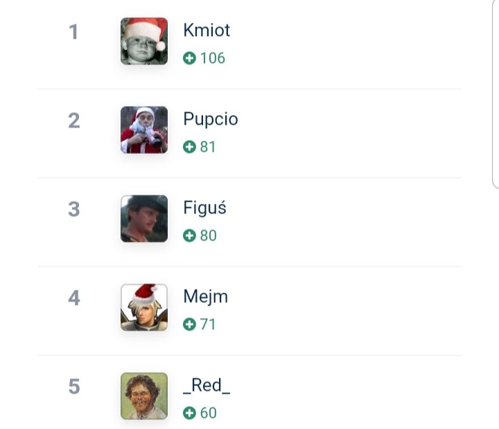Open the Kmiot profile link
The width and height of the screenshot is (499, 429).
[x=207, y=30]
